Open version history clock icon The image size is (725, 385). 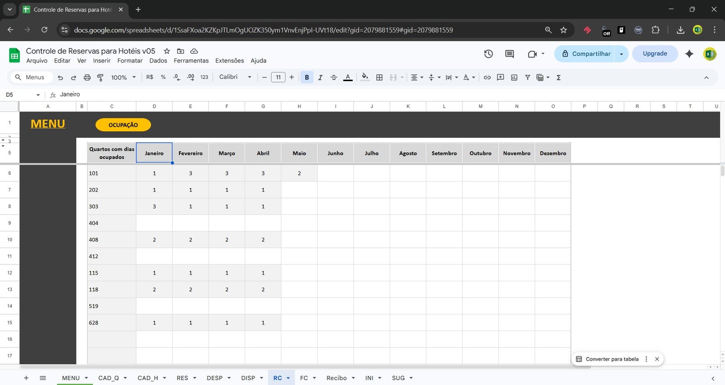coord(488,54)
